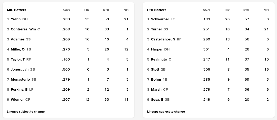Open Adames player profile link
277x120 pixels.
(x=18, y=39)
